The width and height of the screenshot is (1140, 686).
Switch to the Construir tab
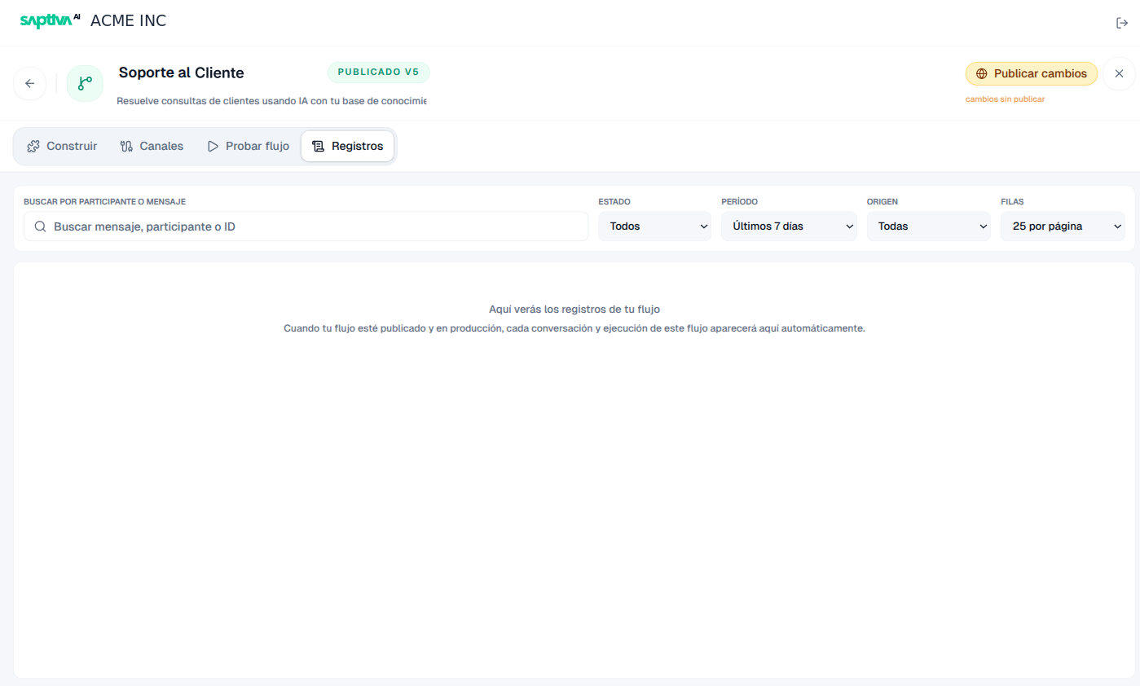click(x=62, y=147)
